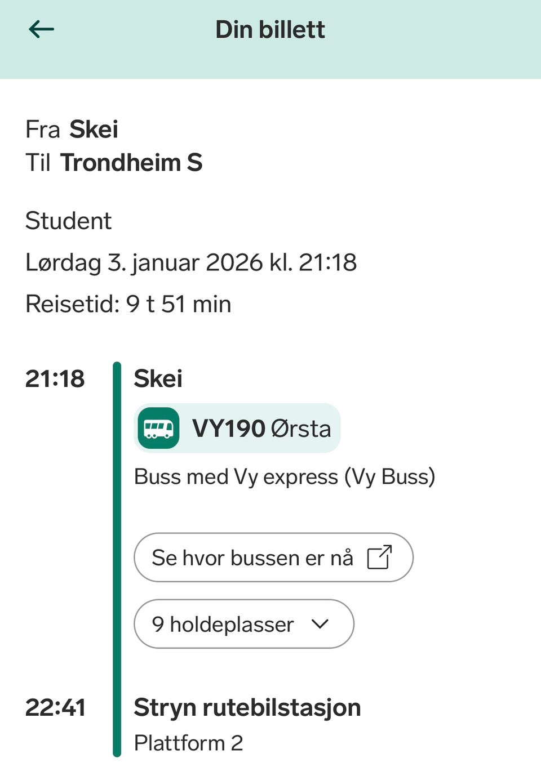
Task: Open Se hvor bussen er nå
Action: click(x=273, y=558)
